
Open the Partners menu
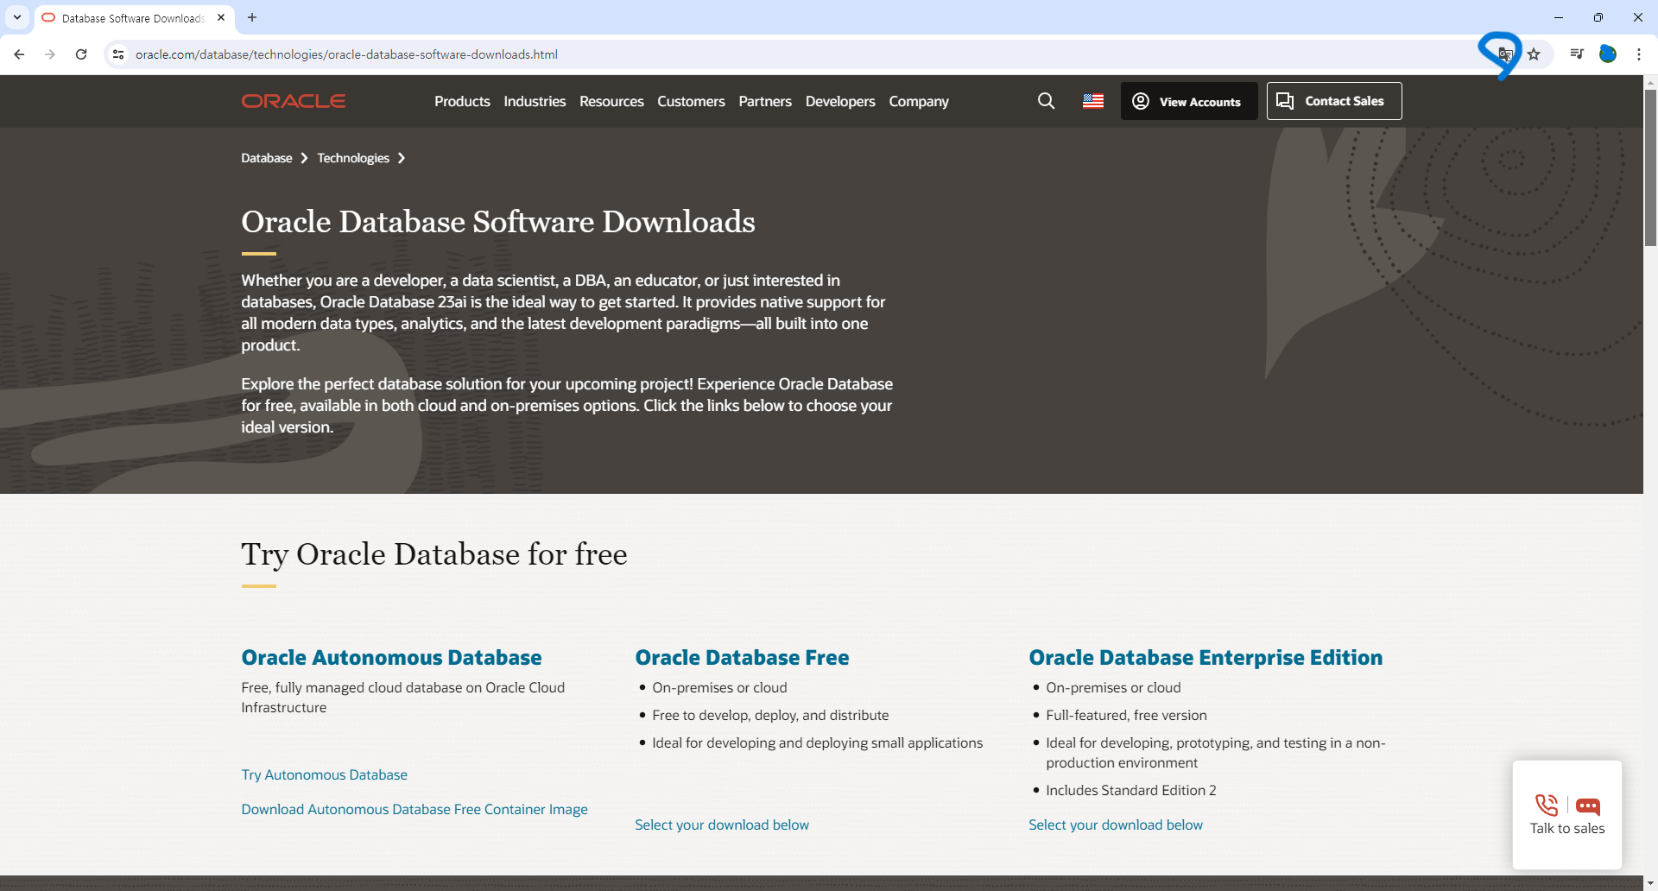point(765,101)
